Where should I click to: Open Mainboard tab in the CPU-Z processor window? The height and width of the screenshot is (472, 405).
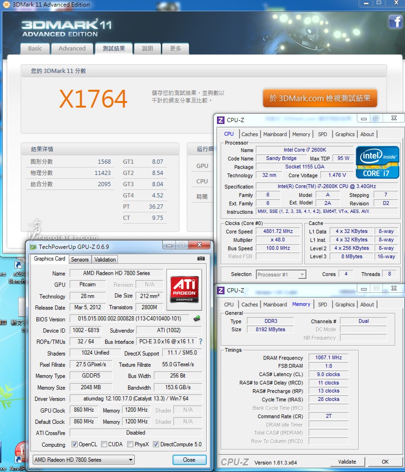coord(275,134)
